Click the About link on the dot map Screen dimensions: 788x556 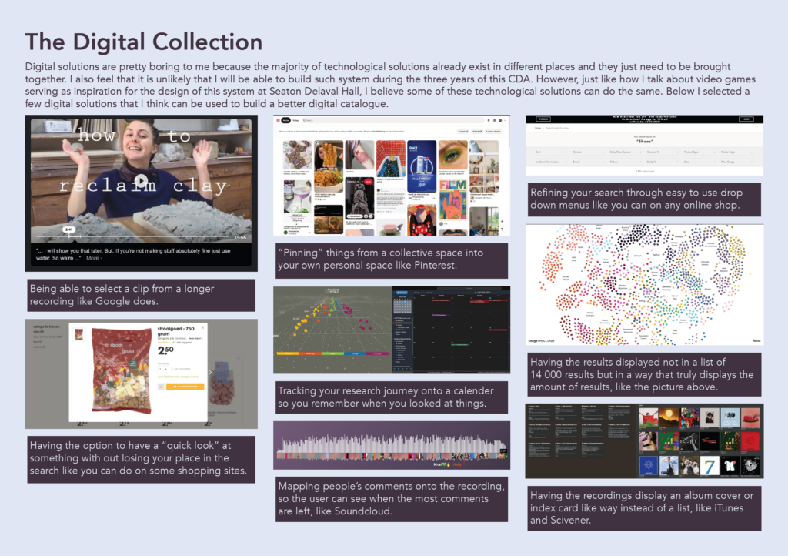click(757, 341)
